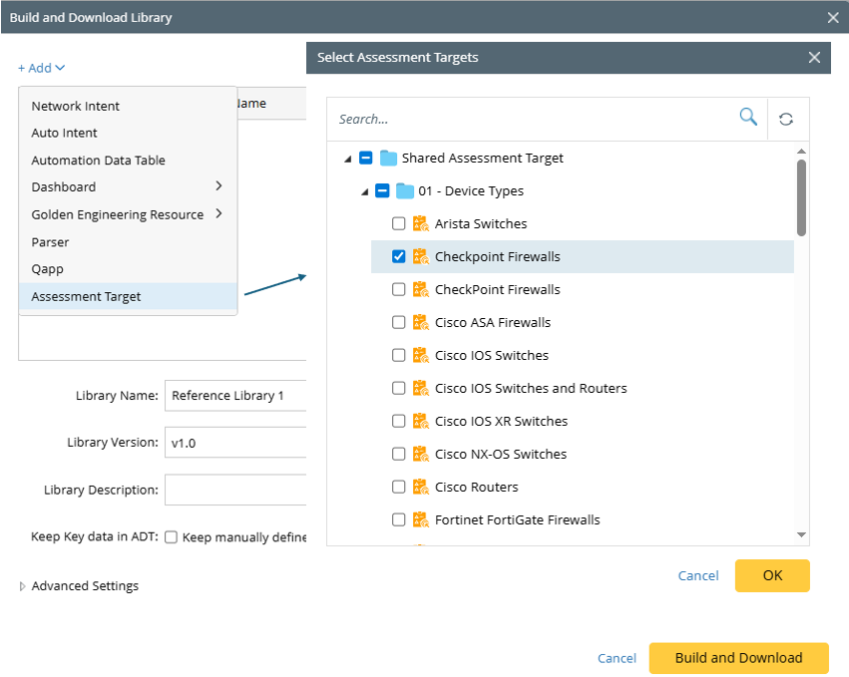Screen dimensions: 849x677
Task: Open the + Add dropdown
Action: pos(41,68)
